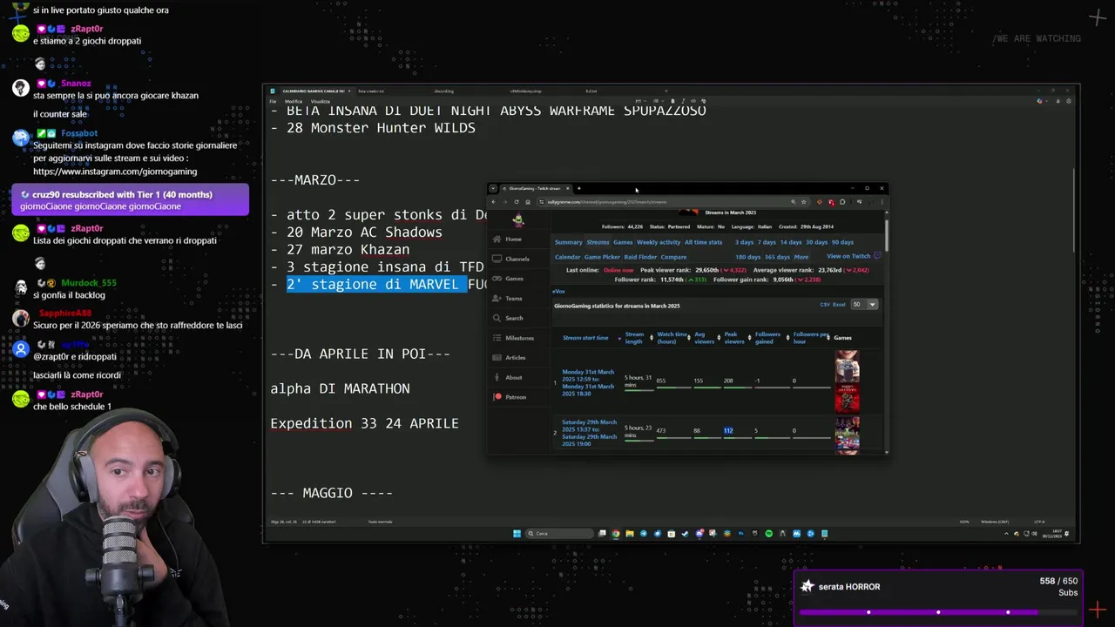
Task: Open the Game Picker tab
Action: (x=602, y=257)
